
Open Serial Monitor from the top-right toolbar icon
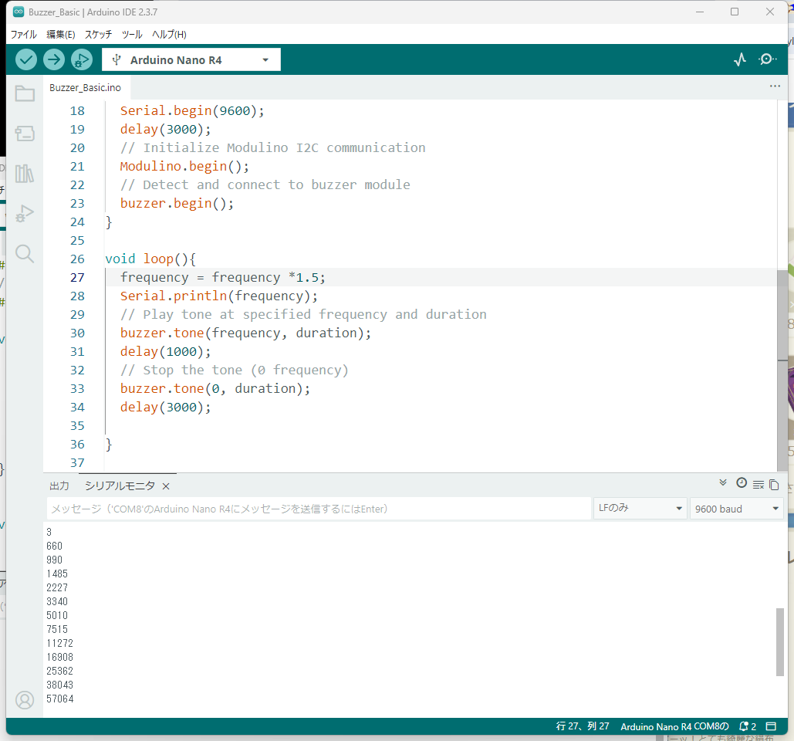click(768, 59)
